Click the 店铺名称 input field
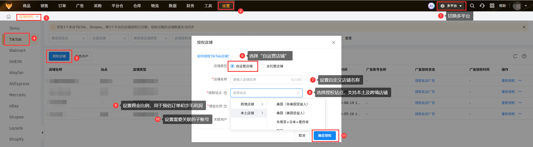This screenshot has width=533, height=147. coord(266,80)
